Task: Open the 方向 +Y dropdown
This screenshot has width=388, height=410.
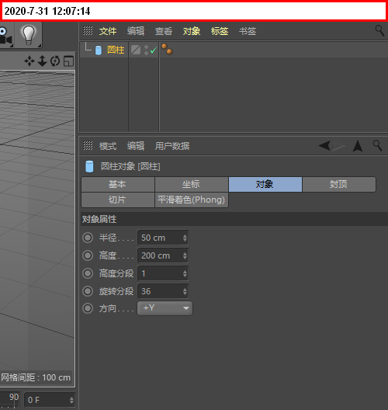Action: point(165,308)
